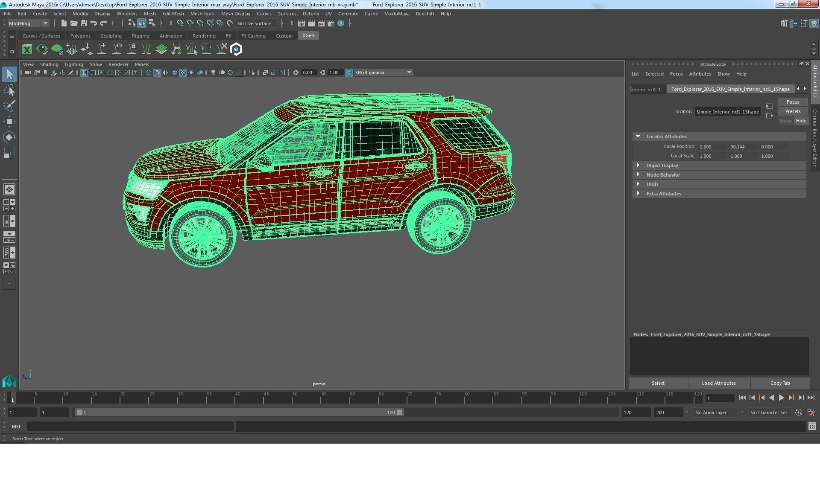Click the Load Attributes button
Screen dimensions: 820x494
point(719,383)
